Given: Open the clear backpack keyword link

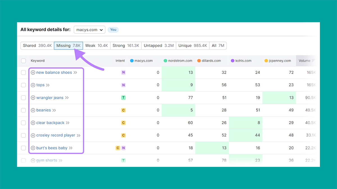Looking at the screenshot, I should point(50,123).
